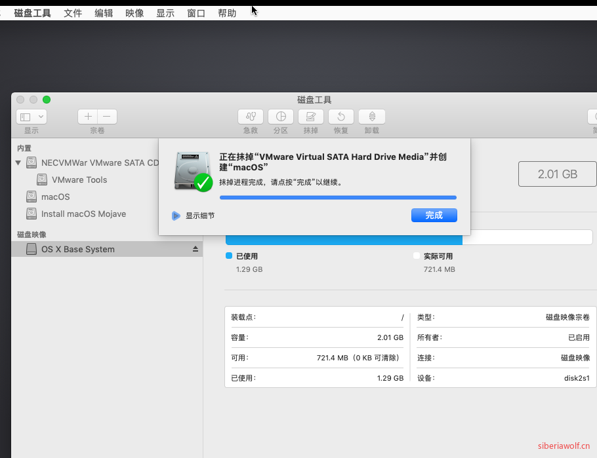This screenshot has height=458, width=597.
Task: Expand the 显示细节 disclosure triangle
Action: (x=176, y=216)
